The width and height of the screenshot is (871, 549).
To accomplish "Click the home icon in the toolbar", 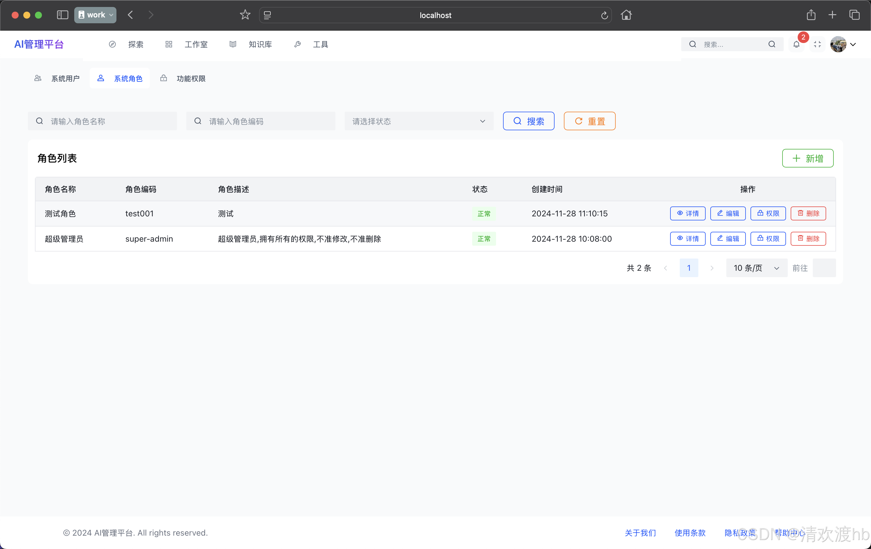I will click(626, 15).
